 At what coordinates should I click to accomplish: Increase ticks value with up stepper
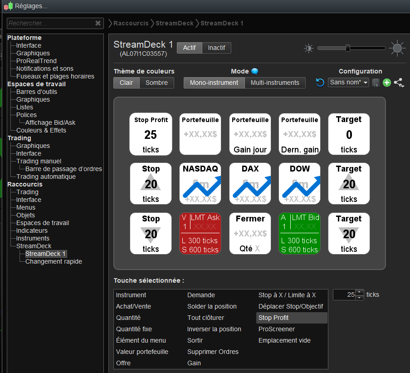pyautogui.click(x=360, y=292)
